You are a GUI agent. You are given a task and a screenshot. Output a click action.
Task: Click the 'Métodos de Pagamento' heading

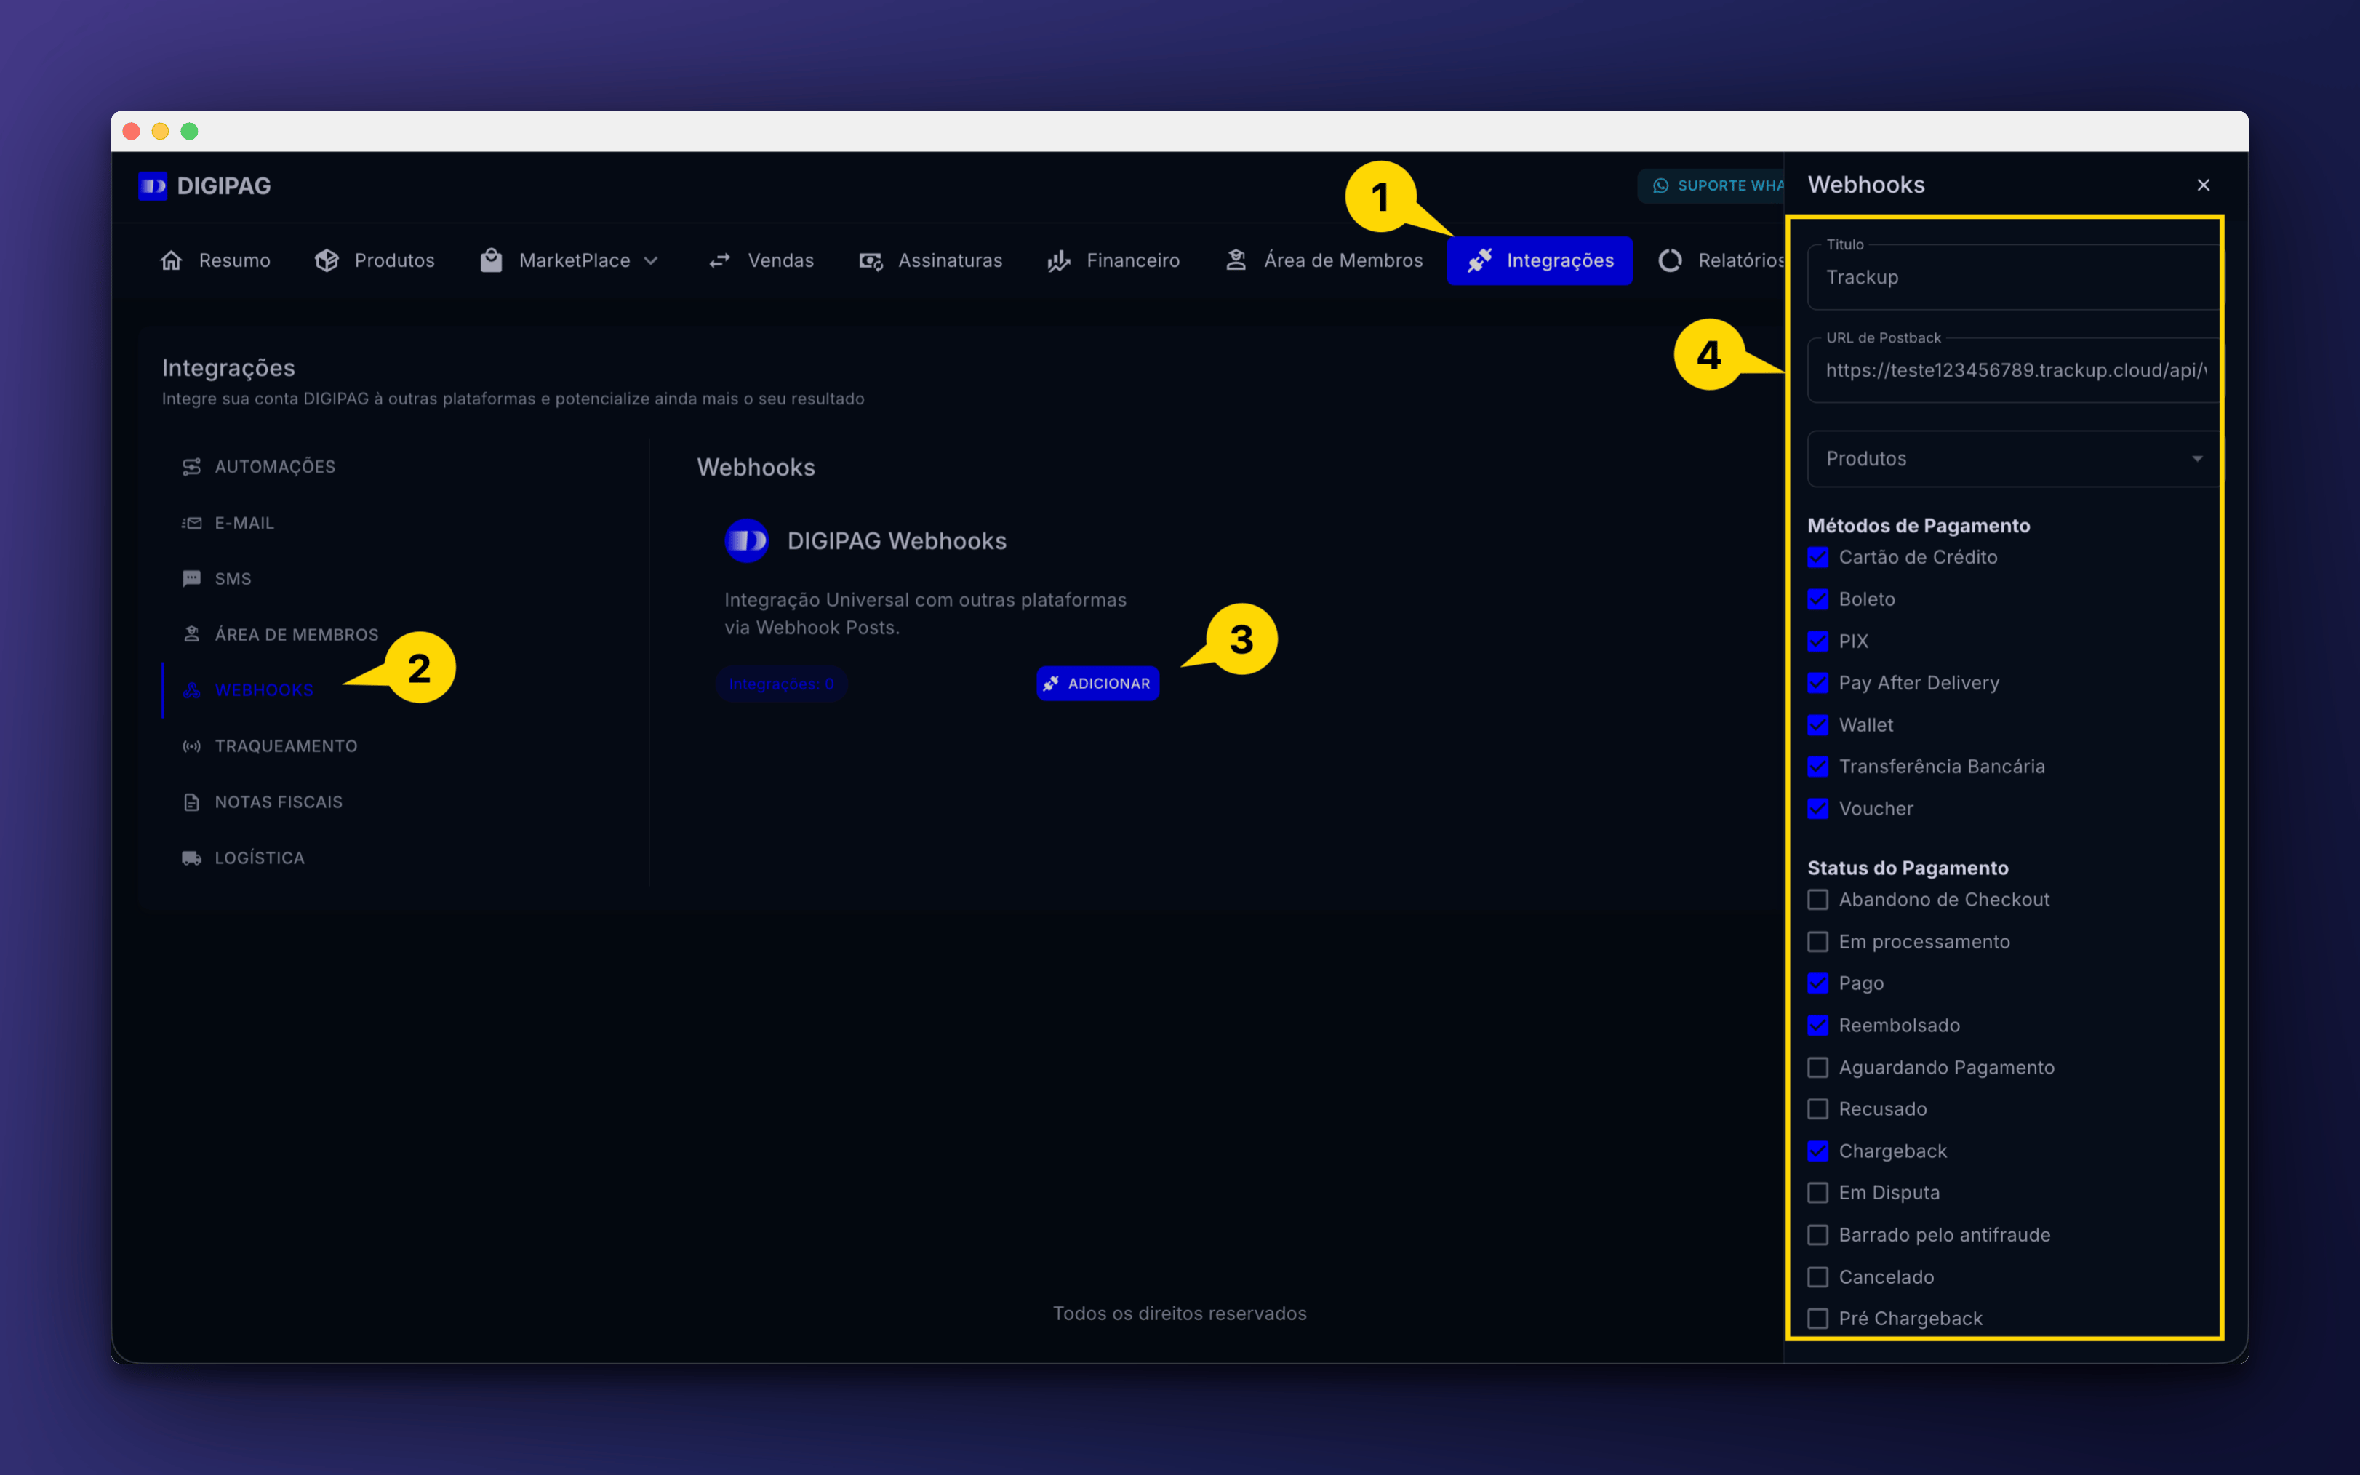pos(1919,526)
